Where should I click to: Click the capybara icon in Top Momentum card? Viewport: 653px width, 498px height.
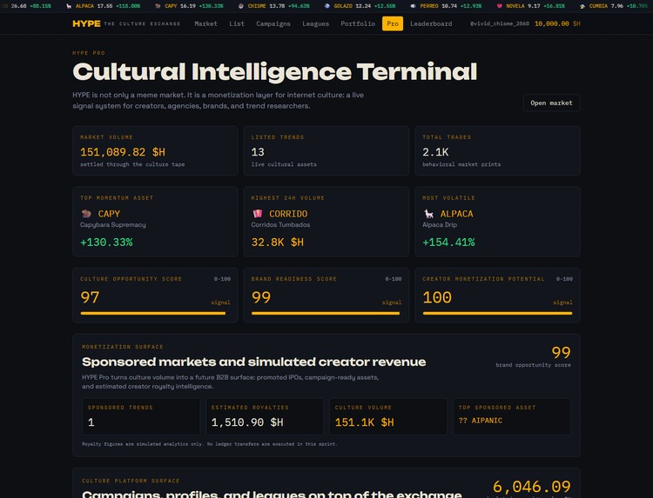coord(86,214)
